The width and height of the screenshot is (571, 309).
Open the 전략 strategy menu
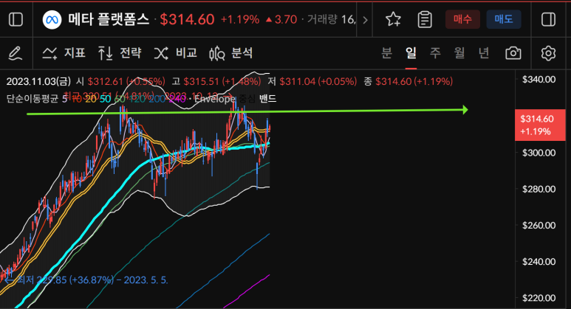[x=120, y=53]
